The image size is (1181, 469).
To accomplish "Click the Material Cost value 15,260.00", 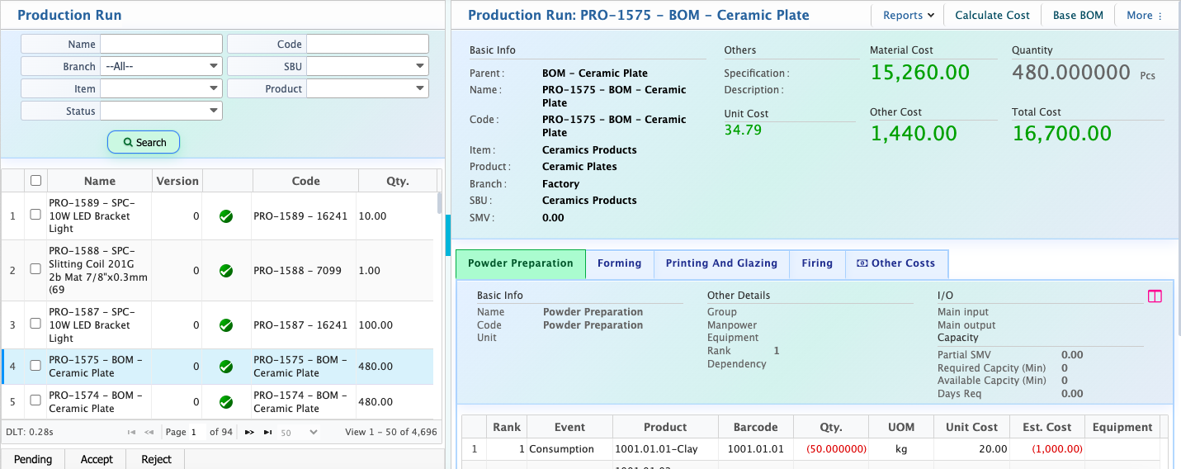I will coord(919,73).
